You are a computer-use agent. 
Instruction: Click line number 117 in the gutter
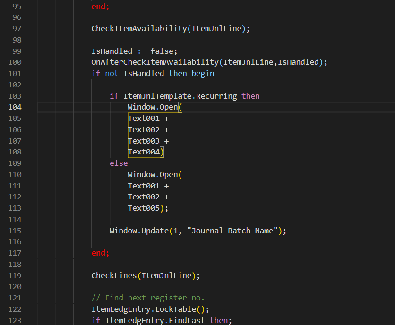[15, 253]
